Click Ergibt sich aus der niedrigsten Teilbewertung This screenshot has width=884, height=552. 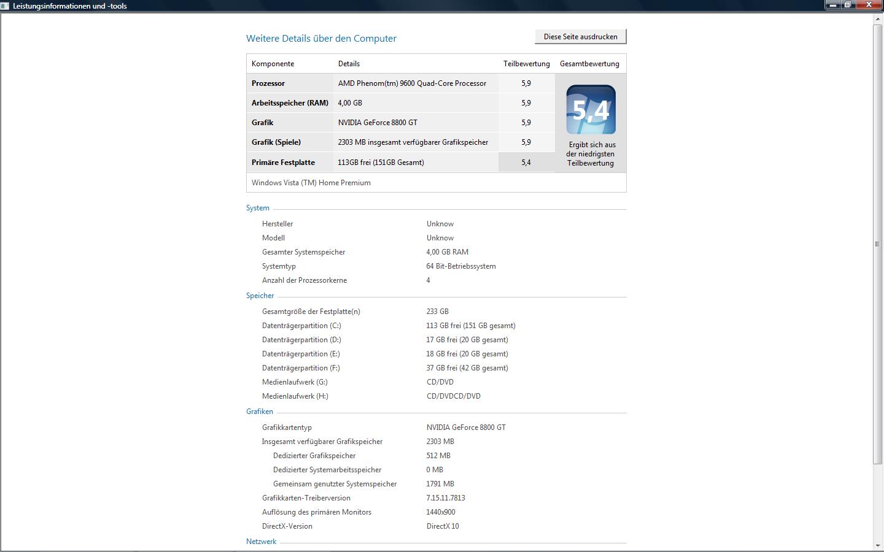(x=591, y=154)
